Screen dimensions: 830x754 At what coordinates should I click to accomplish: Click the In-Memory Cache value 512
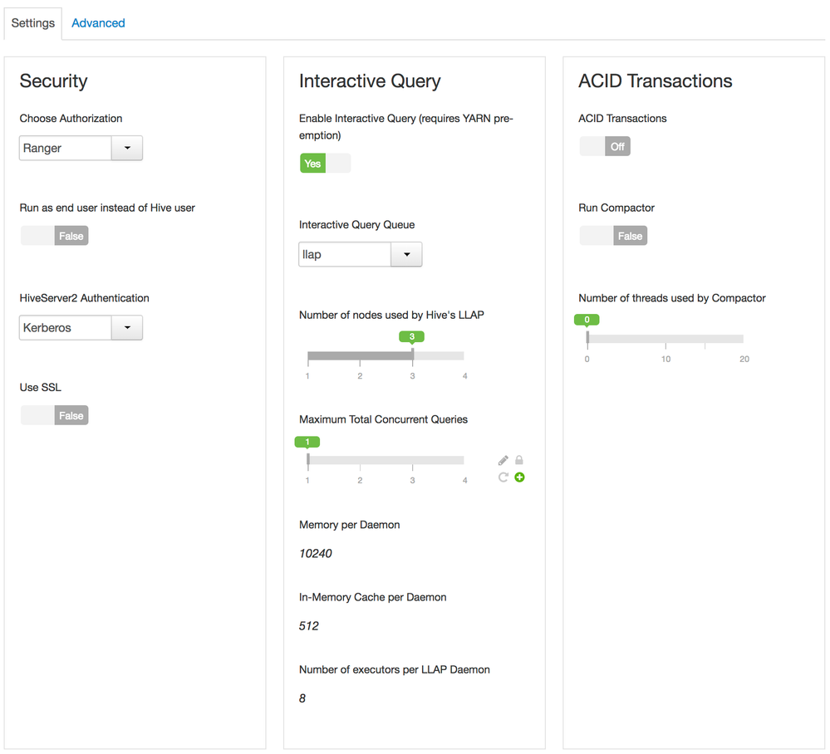[x=309, y=625]
